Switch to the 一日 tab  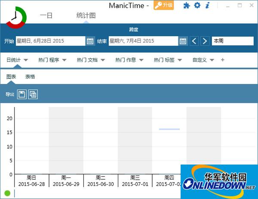click(46, 16)
